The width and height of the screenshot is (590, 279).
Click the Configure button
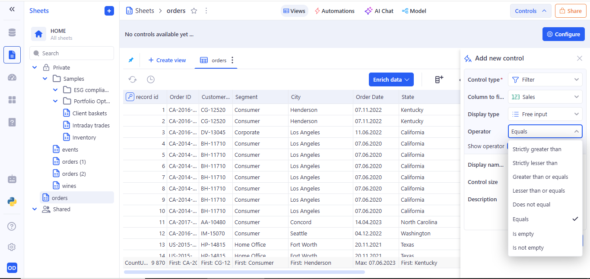click(x=564, y=34)
